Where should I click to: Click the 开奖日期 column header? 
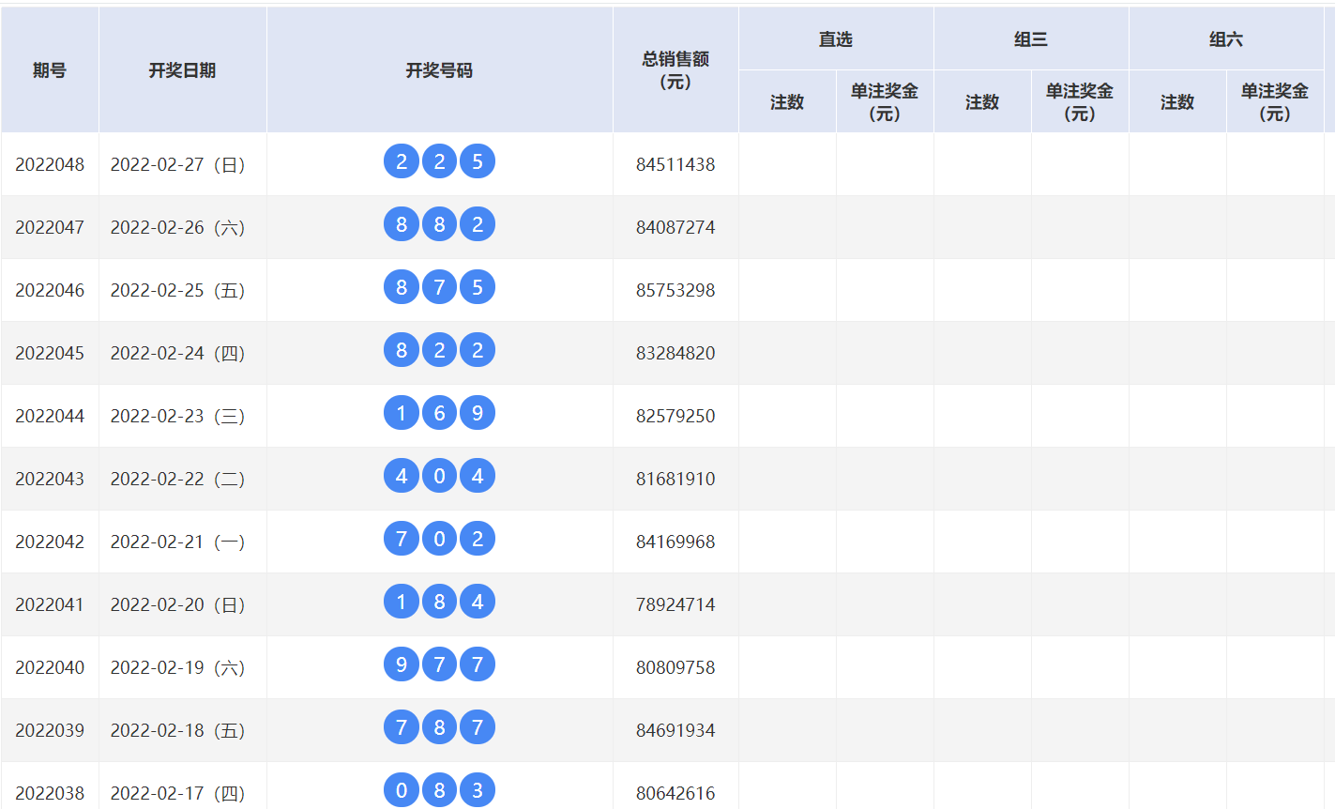pos(183,70)
